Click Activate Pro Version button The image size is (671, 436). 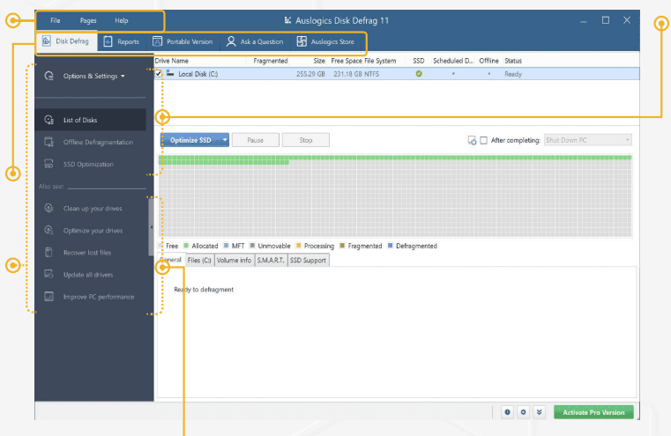point(593,412)
